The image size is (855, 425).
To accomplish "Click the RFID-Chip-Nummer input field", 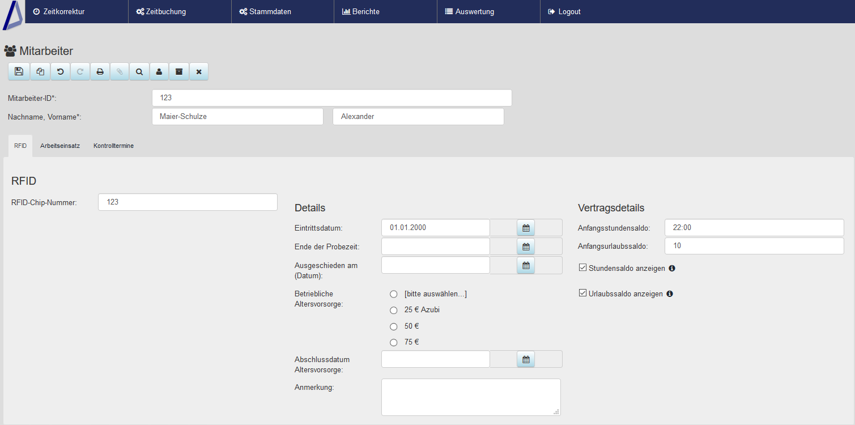I will [188, 202].
